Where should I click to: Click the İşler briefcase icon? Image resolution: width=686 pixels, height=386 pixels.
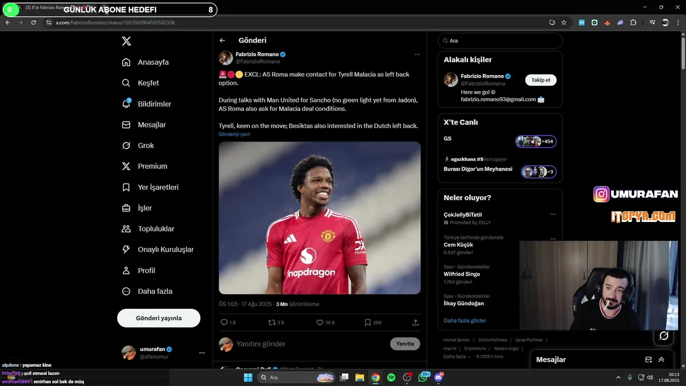(x=126, y=208)
